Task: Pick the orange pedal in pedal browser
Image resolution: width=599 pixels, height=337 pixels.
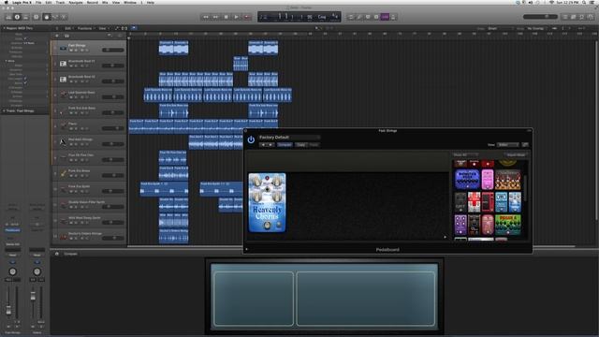Action: (507, 179)
